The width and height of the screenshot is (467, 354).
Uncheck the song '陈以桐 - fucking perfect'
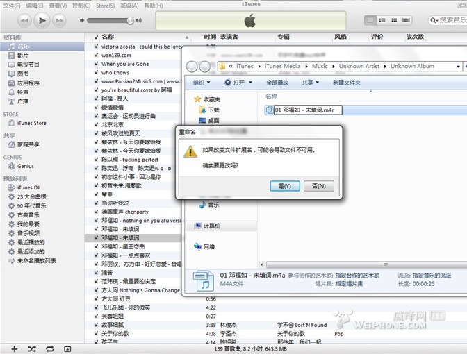pos(96,160)
